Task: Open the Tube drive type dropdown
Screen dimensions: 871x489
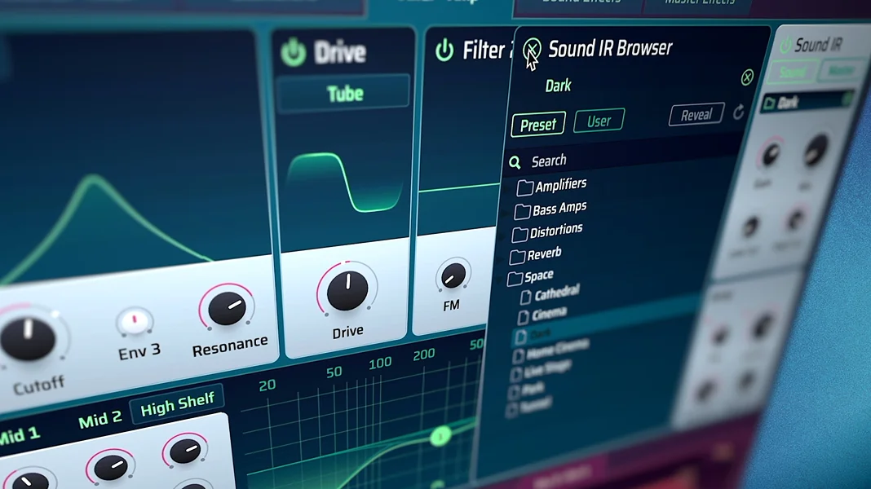Action: pyautogui.click(x=344, y=94)
